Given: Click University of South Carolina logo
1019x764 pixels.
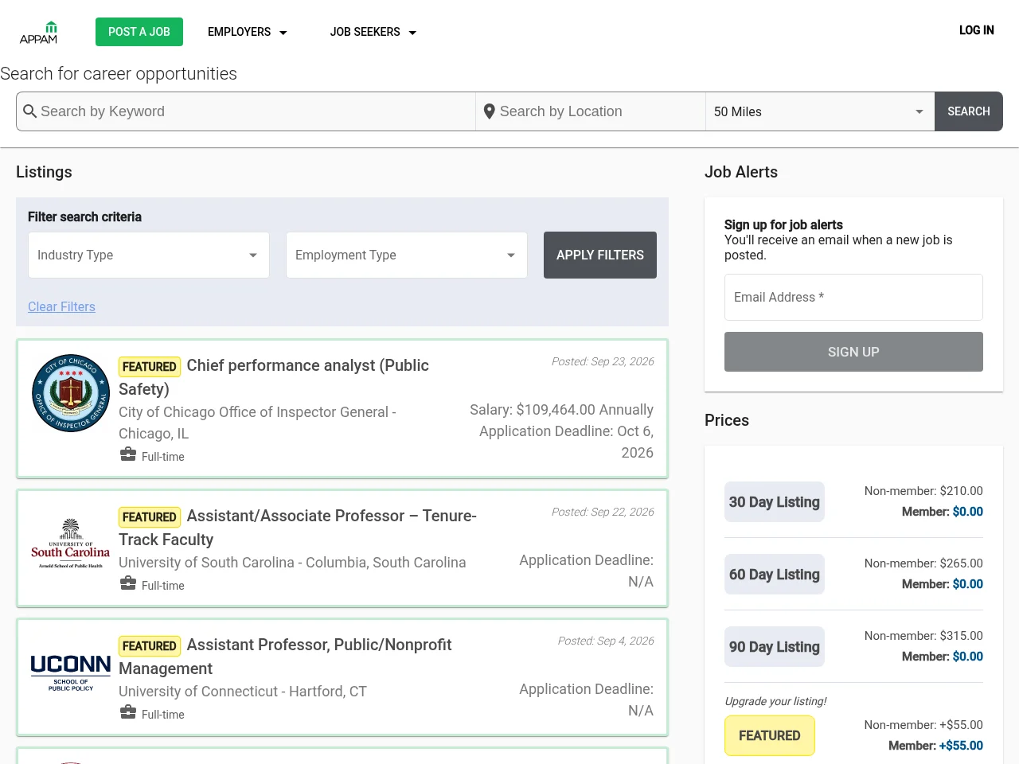Looking at the screenshot, I should click(71, 544).
